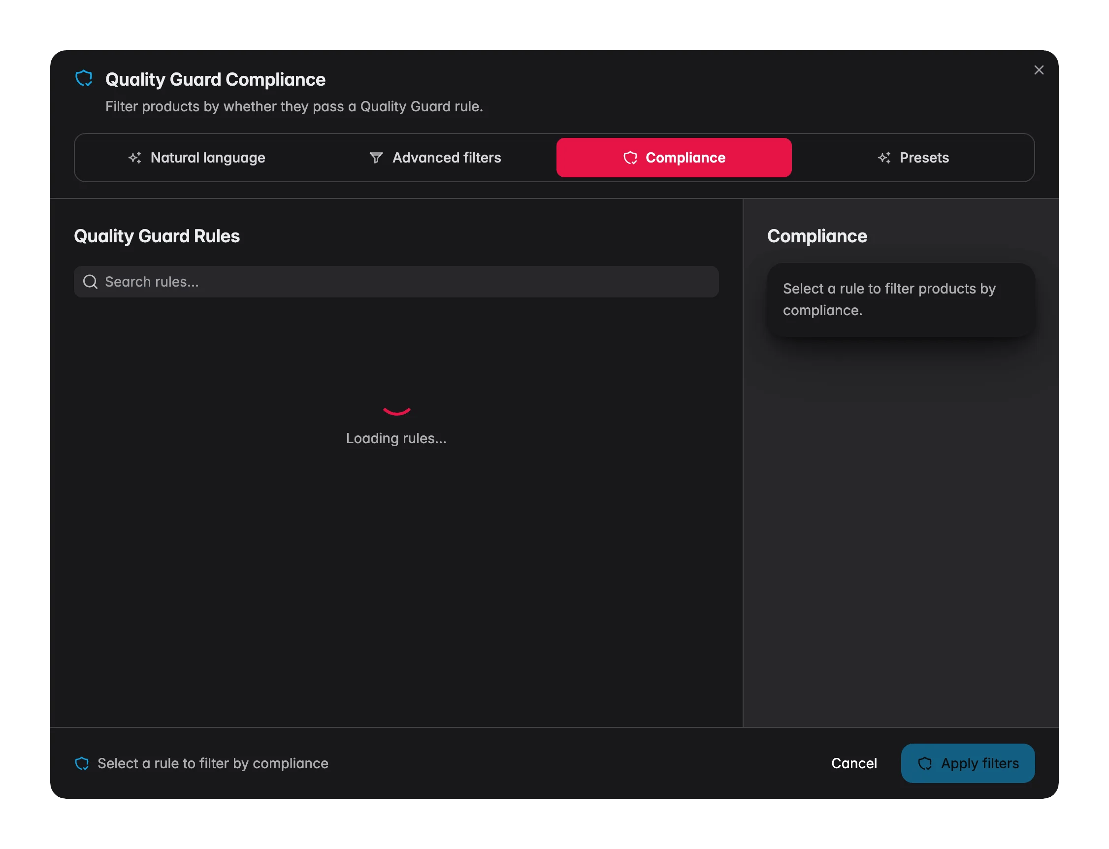This screenshot has height=849, width=1109.
Task: Click the magnifier icon in the search box
Action: coord(90,282)
